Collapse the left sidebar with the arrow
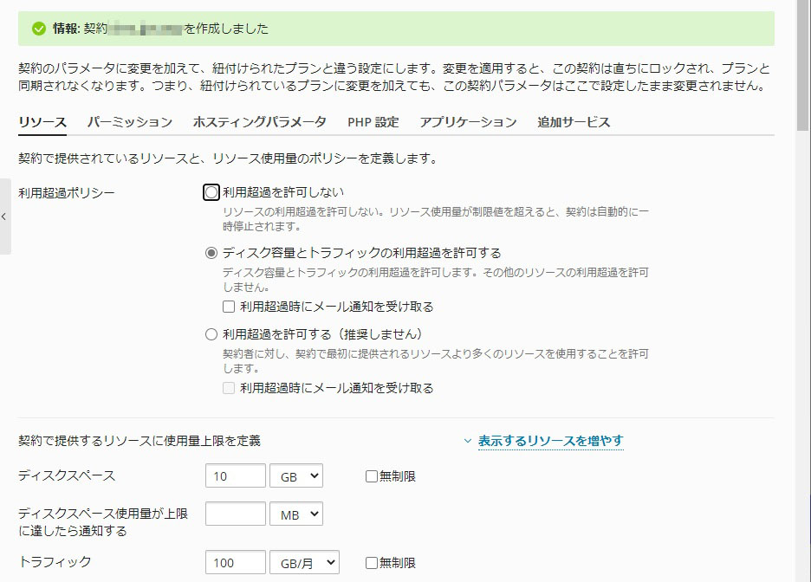This screenshot has width=811, height=582. point(4,217)
